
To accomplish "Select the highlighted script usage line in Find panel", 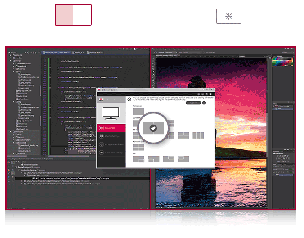I will point(83,178).
